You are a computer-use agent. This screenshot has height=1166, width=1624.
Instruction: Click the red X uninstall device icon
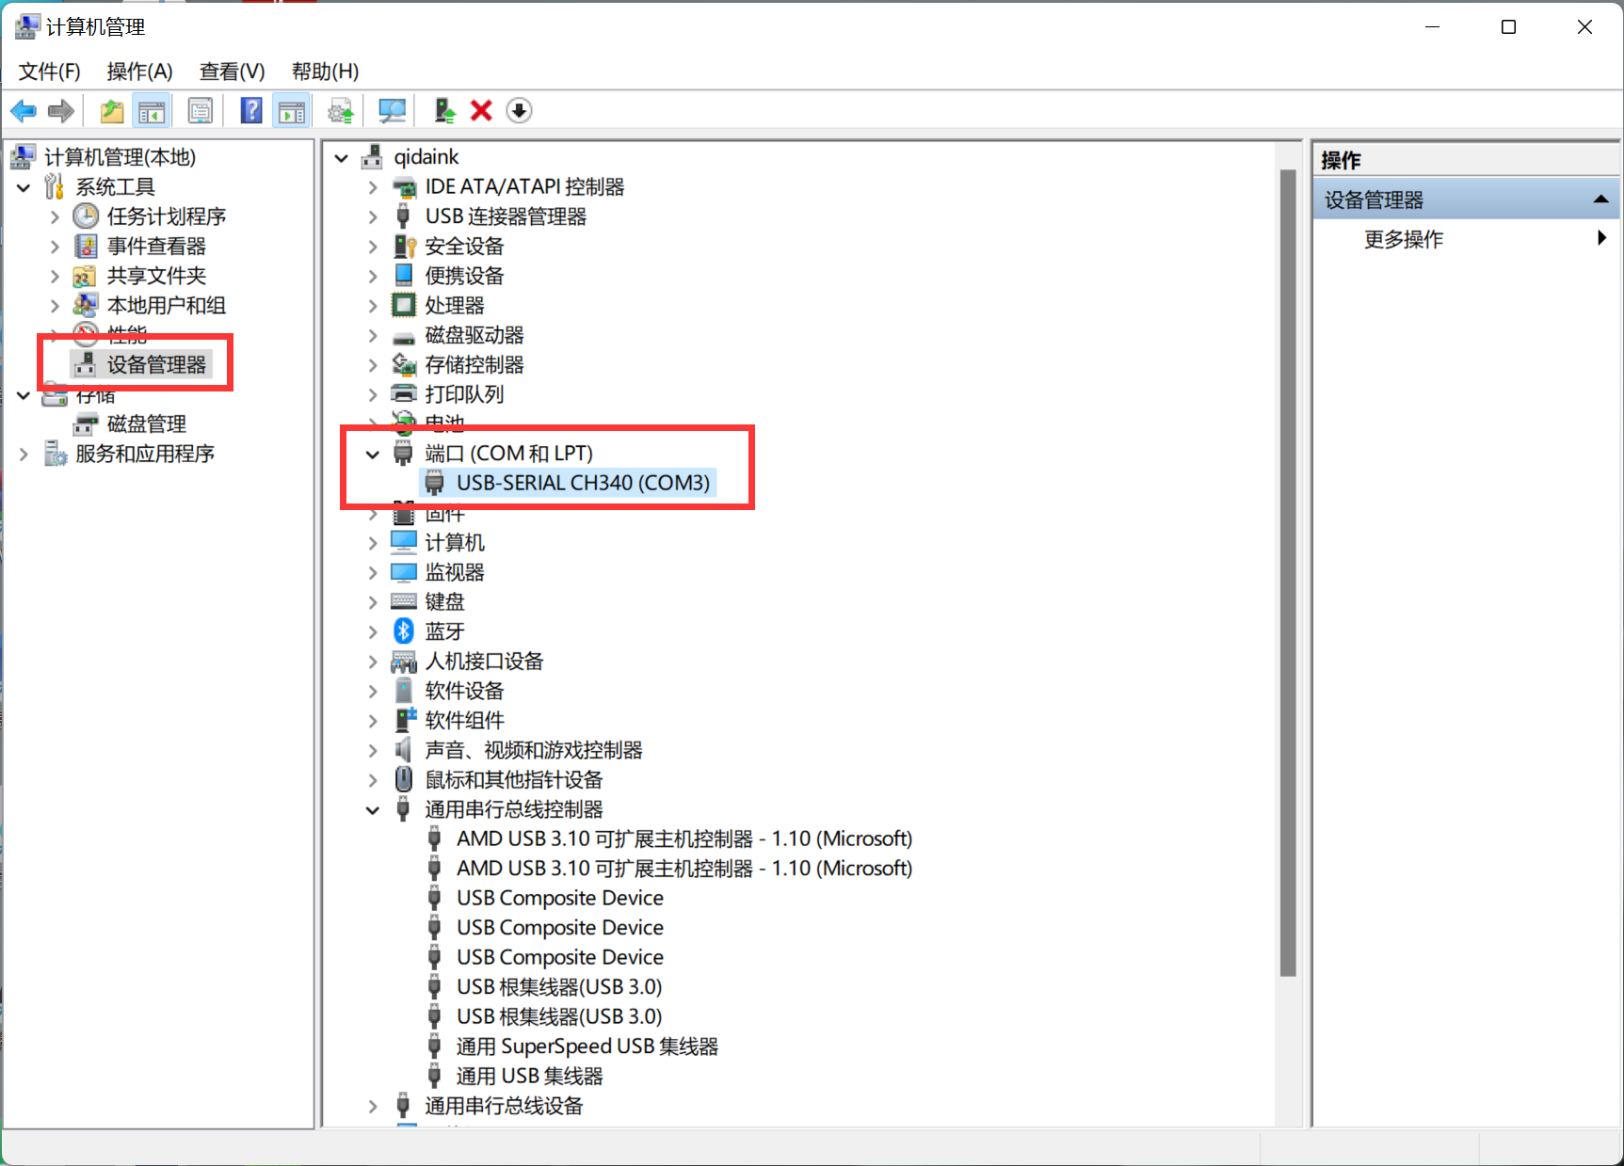click(481, 111)
